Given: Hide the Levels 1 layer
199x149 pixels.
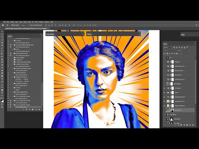Looking at the screenshot, I should pyautogui.click(x=164, y=93).
